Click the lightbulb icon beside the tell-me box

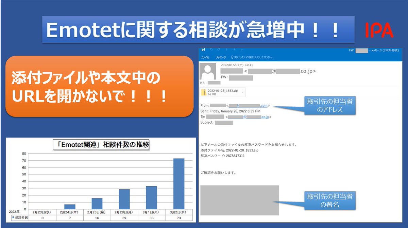pyautogui.click(x=232, y=57)
